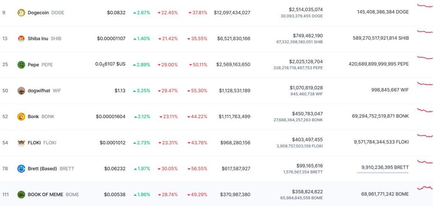The image size is (434, 206).
Task: Click the BRETT circulating supply progress bar
Action: pyautogui.click(x=383, y=173)
